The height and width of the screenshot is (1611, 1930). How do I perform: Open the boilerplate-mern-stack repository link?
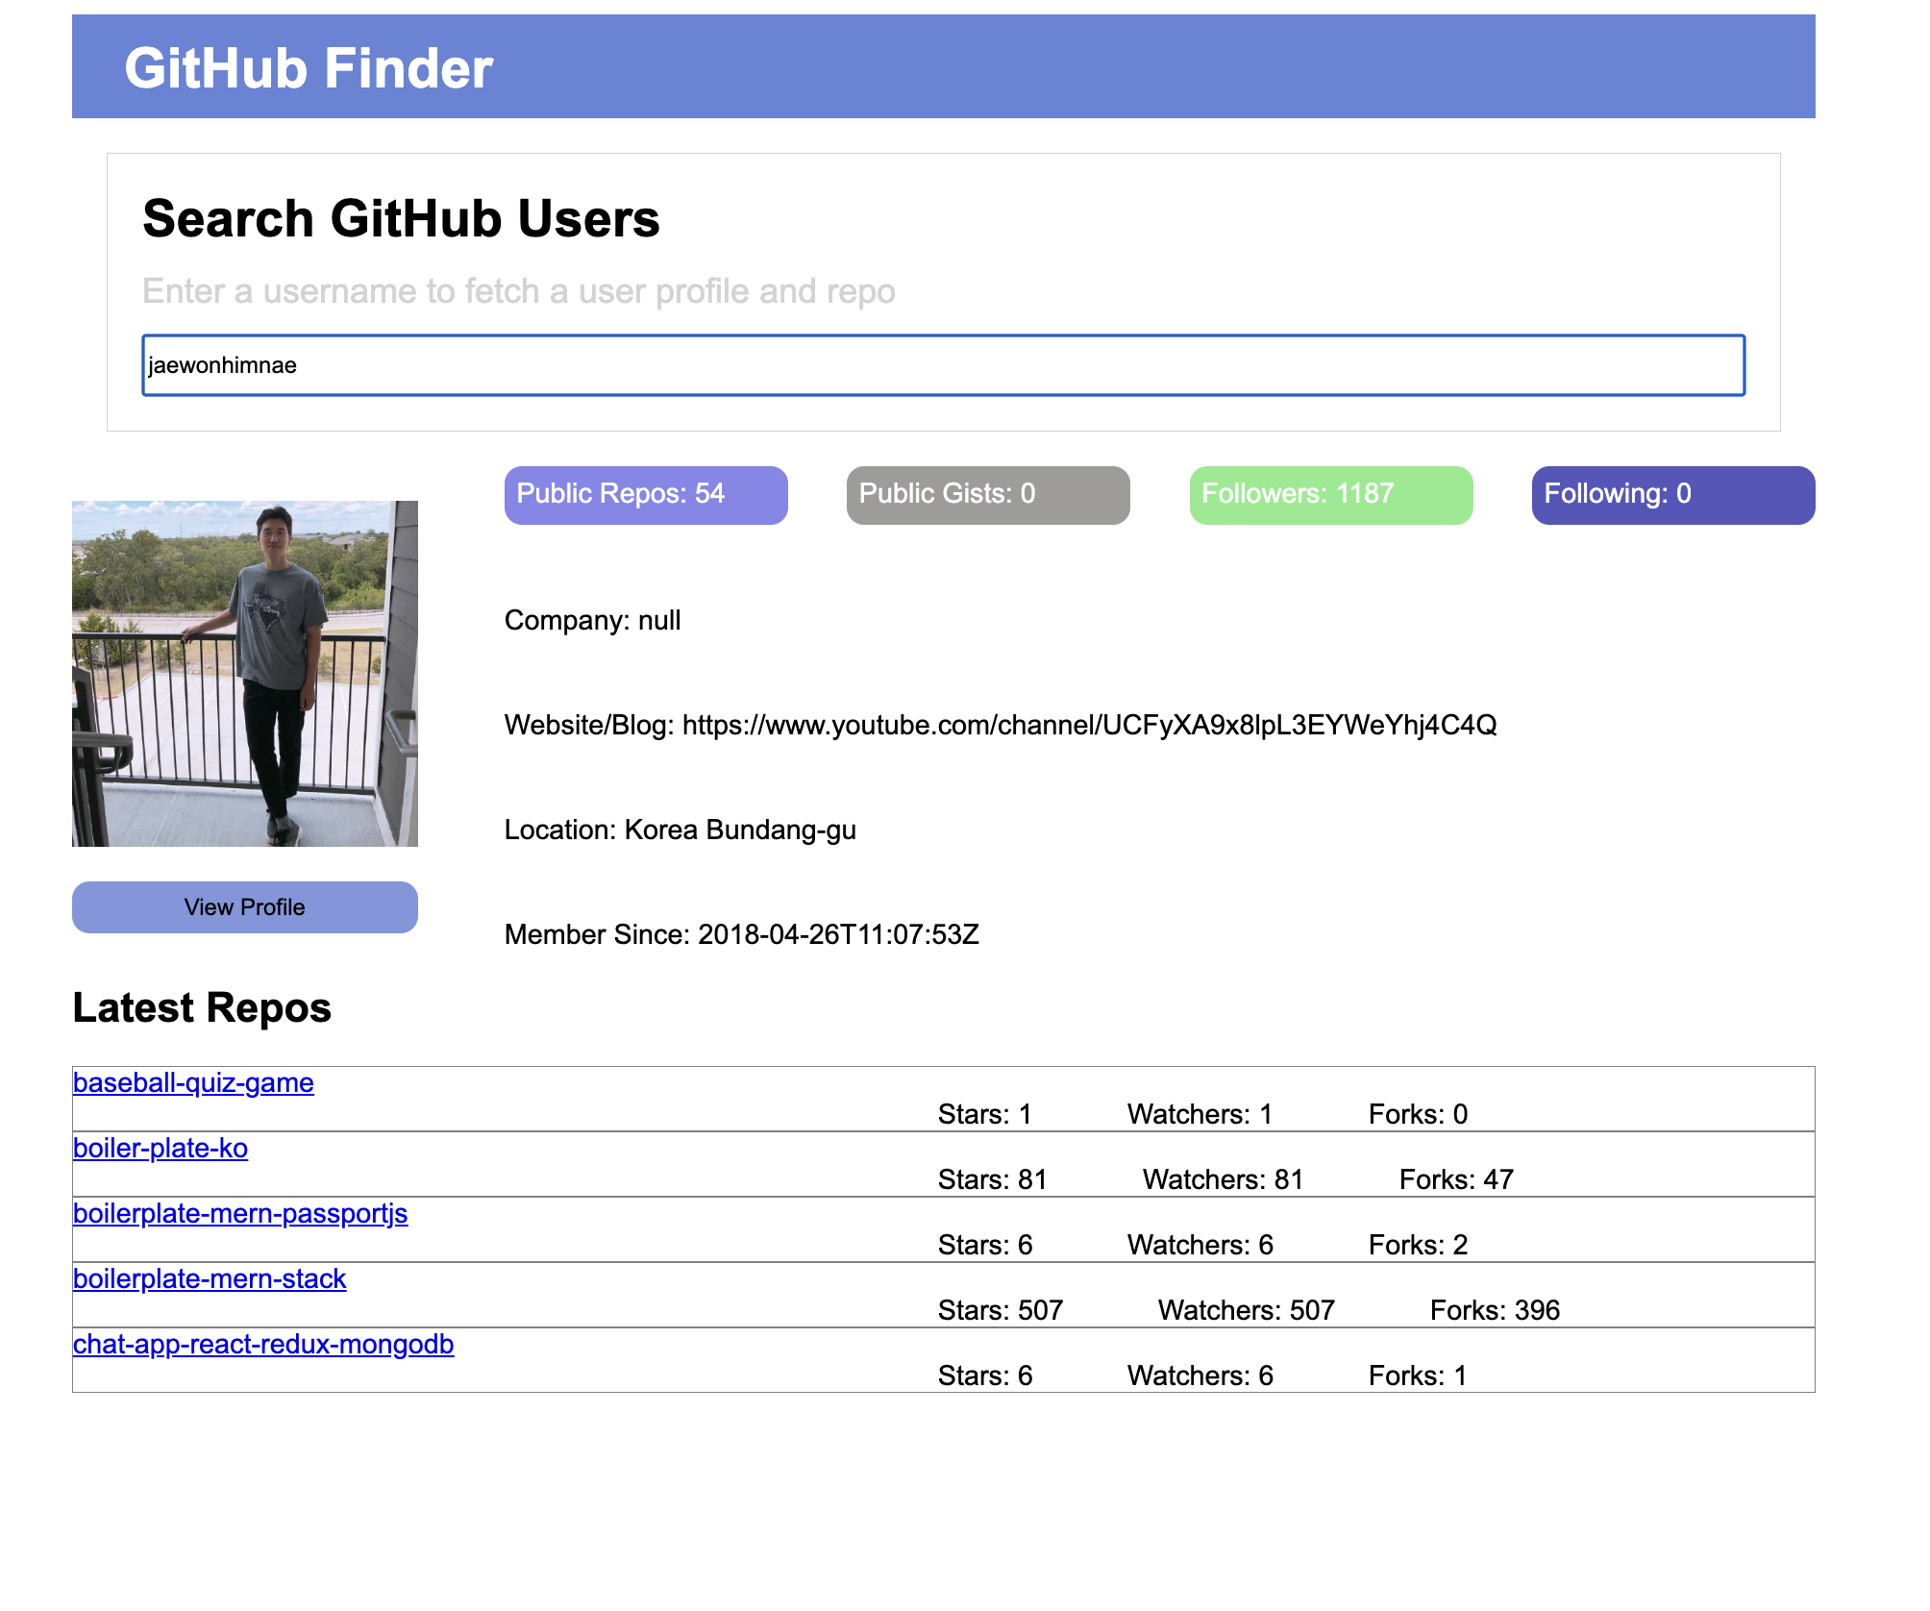(x=210, y=1279)
